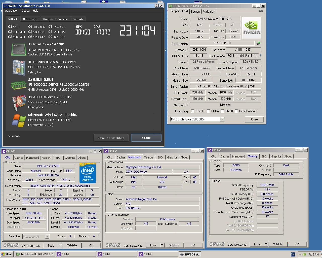This screenshot has height=258, width=322.
Task: Click the CPU-Z Memory window title icon
Action: coord(210,150)
